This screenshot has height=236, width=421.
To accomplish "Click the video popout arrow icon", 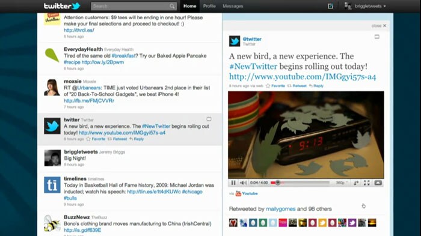I will (356, 183).
